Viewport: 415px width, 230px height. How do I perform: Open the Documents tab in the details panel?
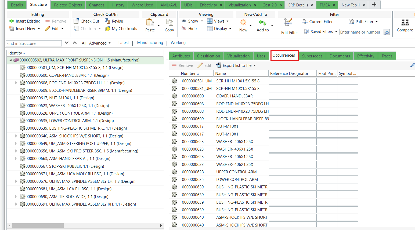point(340,56)
